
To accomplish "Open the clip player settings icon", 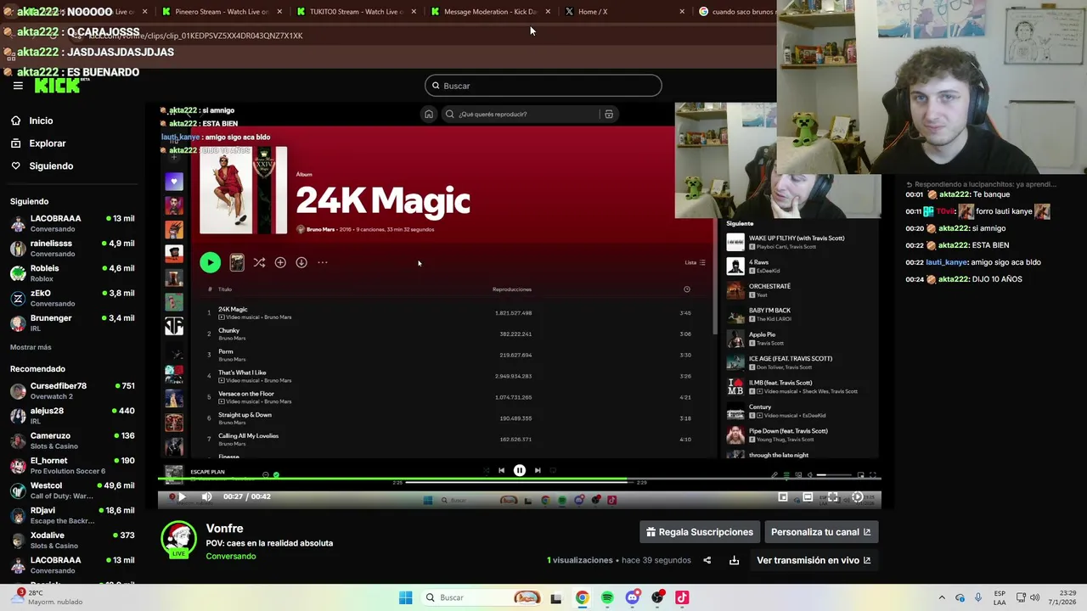I will tap(858, 497).
